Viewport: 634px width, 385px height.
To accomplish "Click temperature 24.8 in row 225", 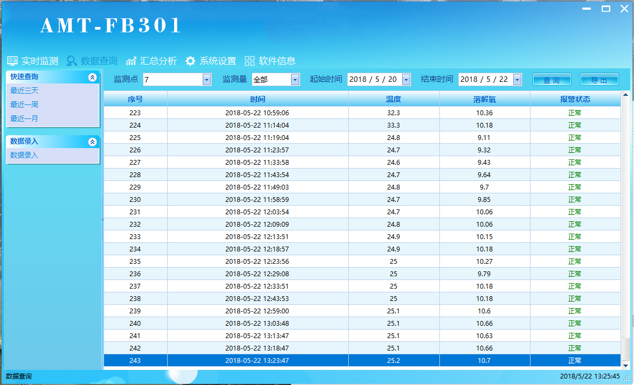I will coord(394,138).
